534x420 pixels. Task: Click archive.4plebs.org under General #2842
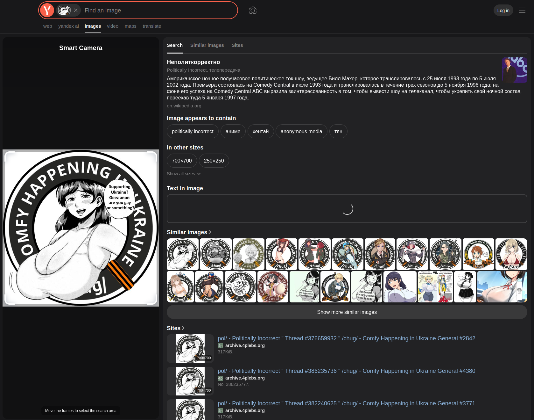point(245,345)
